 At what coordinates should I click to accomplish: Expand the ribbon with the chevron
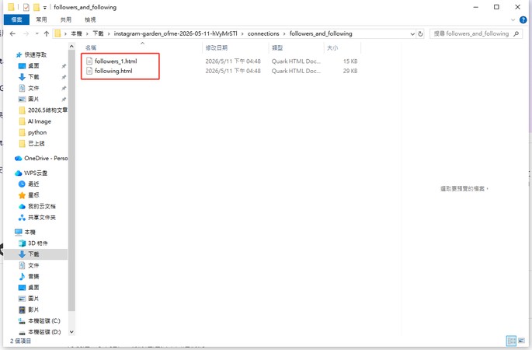(x=513, y=19)
